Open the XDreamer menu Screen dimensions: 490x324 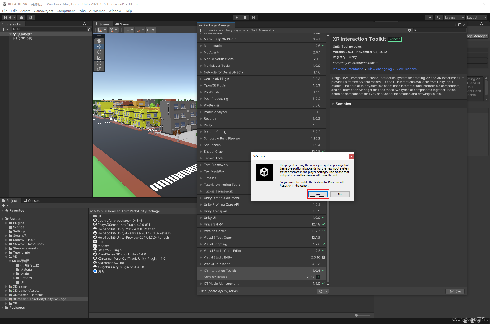97,11
